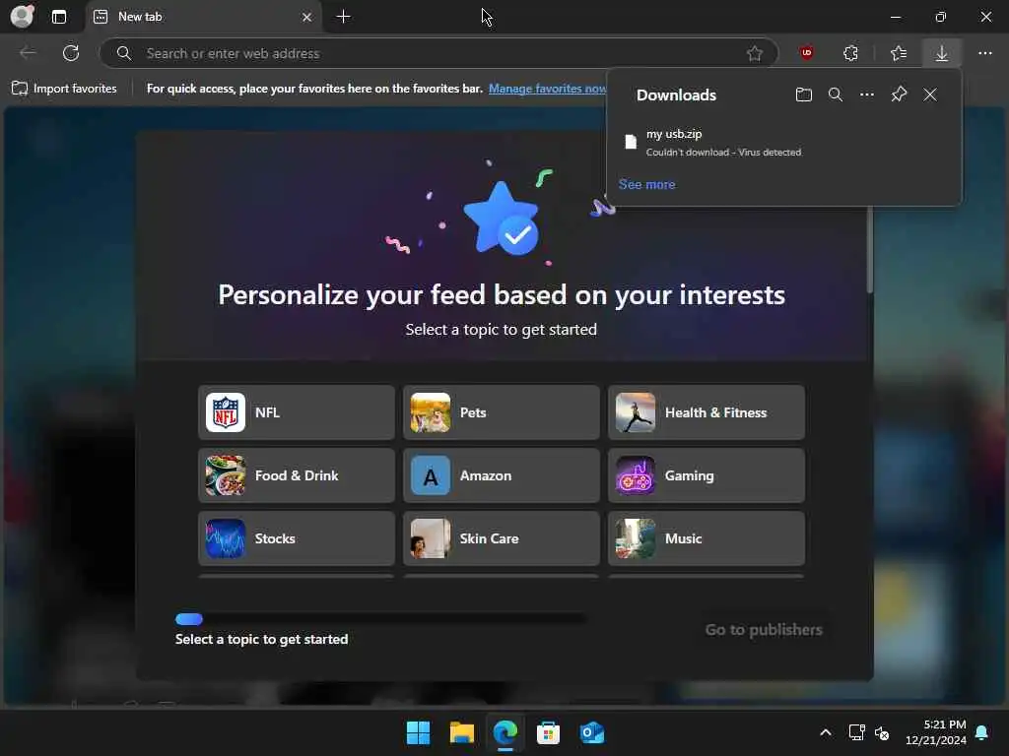Select the Gaming topic
Viewport: 1009px width, 756px height.
point(706,475)
